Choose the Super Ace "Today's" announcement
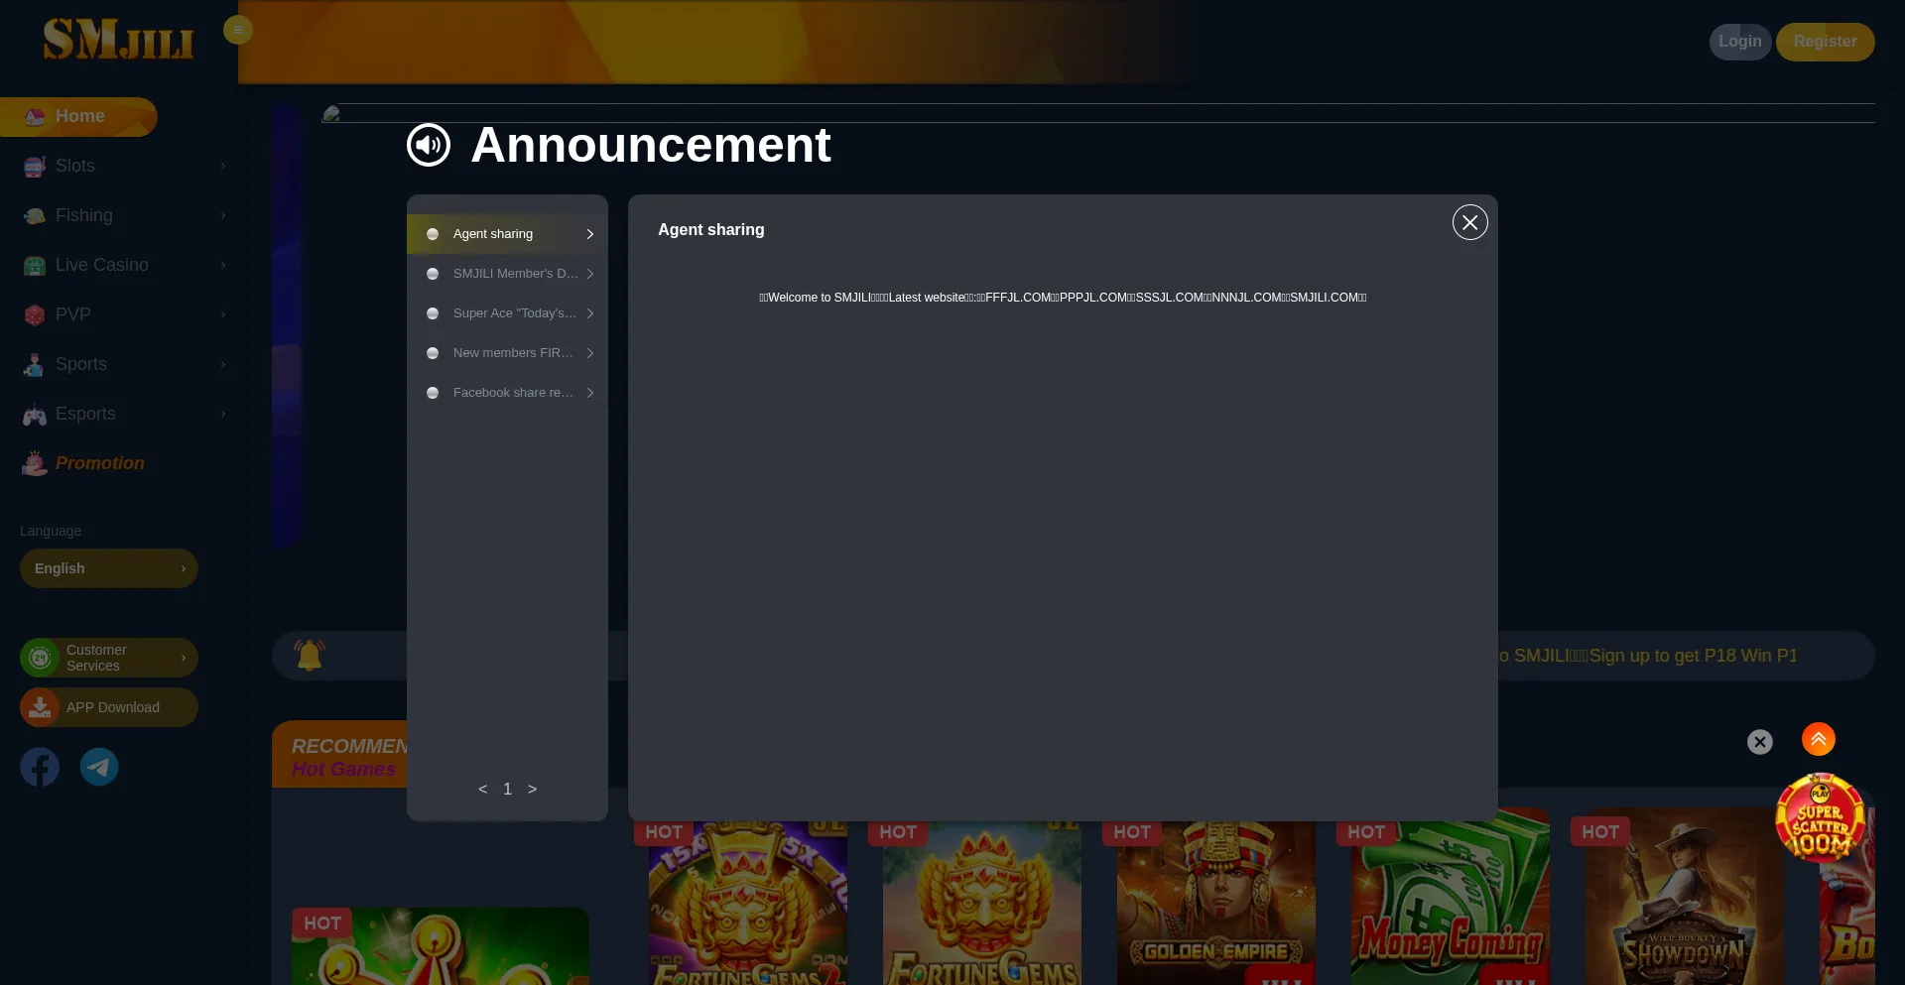Viewport: 1905px width, 985px height. pyautogui.click(x=507, y=313)
